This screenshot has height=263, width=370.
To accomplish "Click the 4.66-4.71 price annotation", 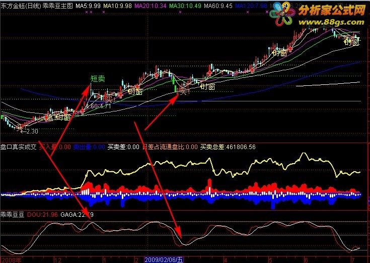I will point(98,106).
